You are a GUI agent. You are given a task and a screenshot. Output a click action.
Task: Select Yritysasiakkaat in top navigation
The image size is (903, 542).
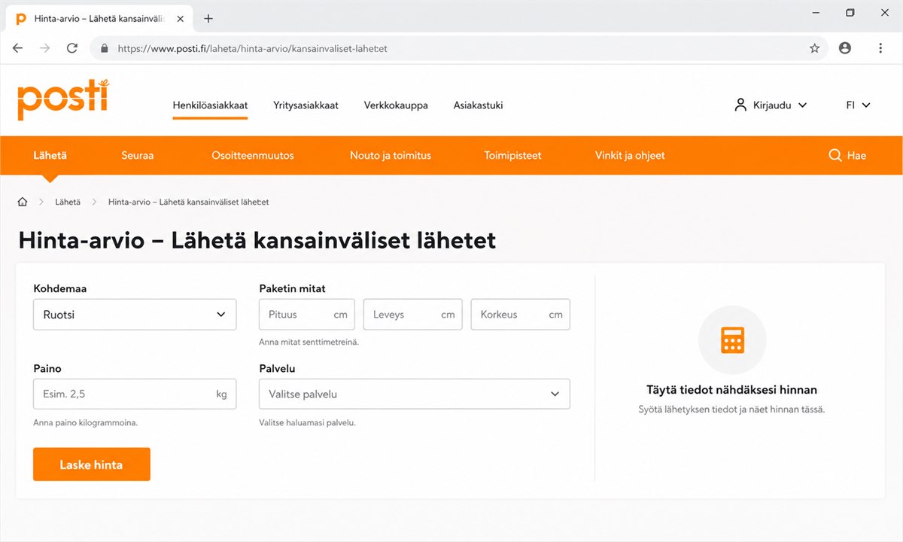306,105
